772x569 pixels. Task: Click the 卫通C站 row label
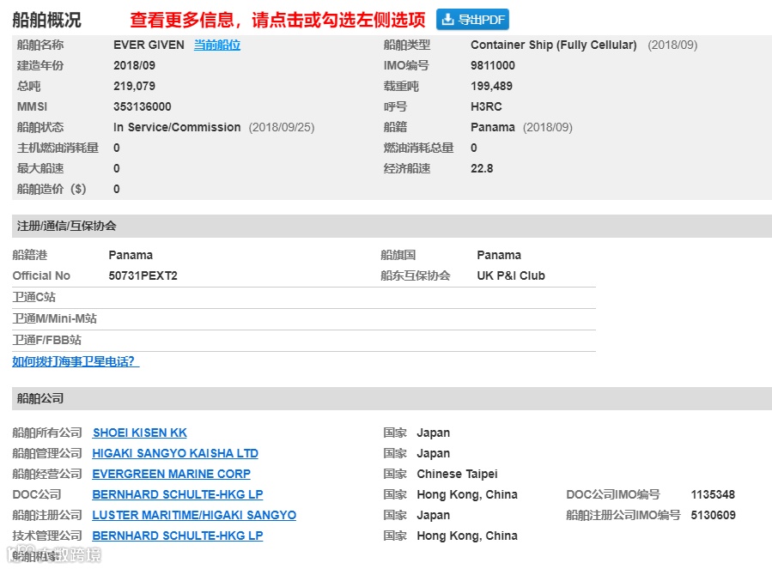point(34,297)
